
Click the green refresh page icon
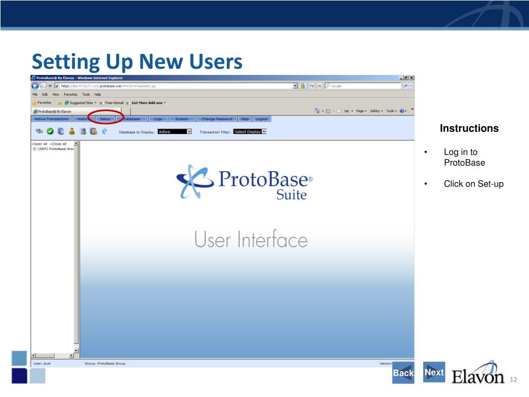[312, 86]
